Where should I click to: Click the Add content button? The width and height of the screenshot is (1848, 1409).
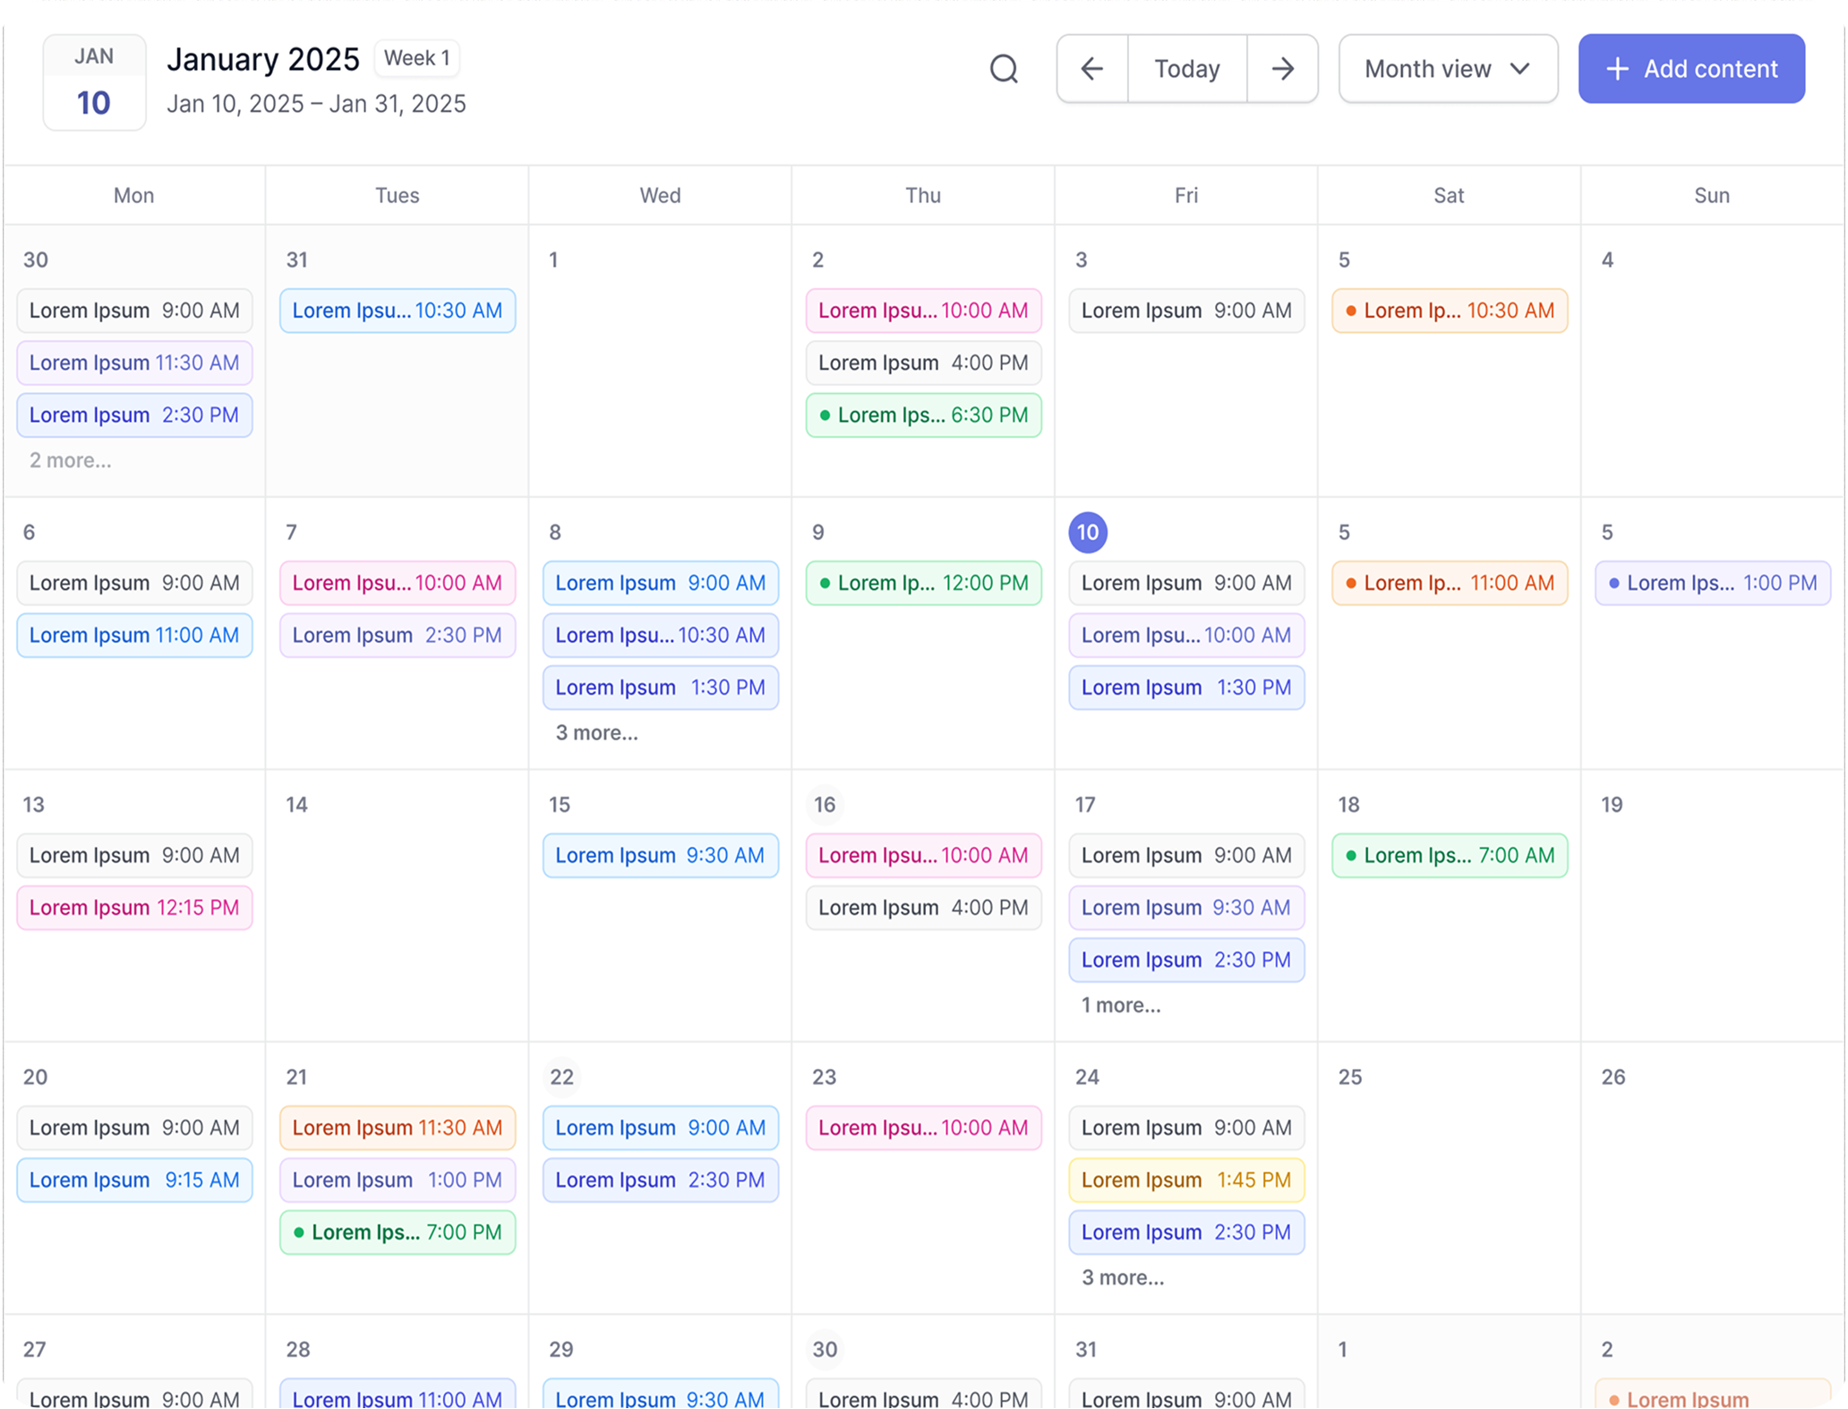1691,69
